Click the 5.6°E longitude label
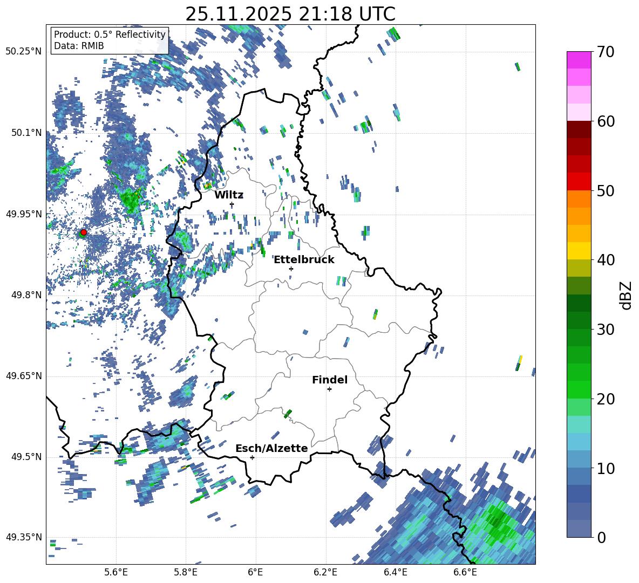The height and width of the screenshot is (583, 639). (x=116, y=572)
